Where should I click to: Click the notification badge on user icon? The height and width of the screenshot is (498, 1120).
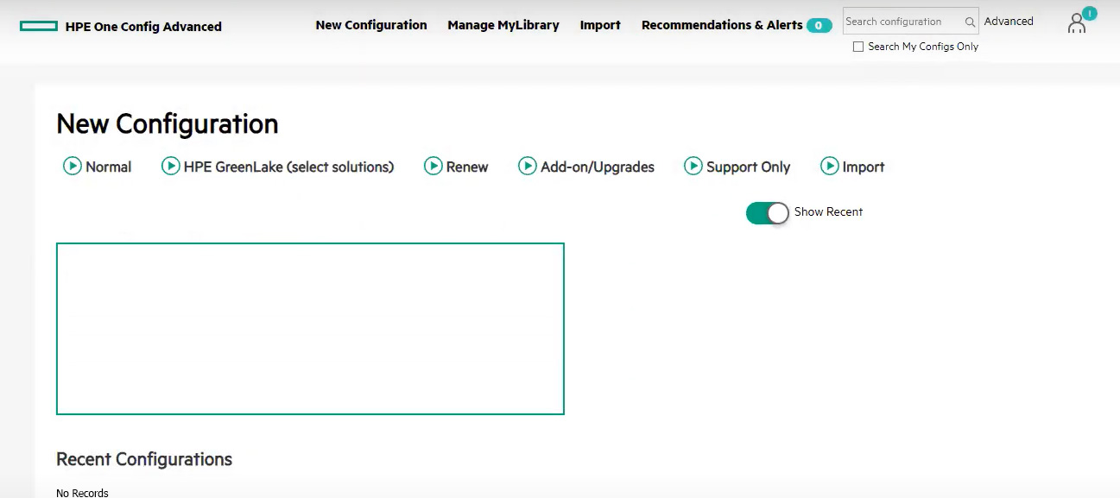point(1090,13)
